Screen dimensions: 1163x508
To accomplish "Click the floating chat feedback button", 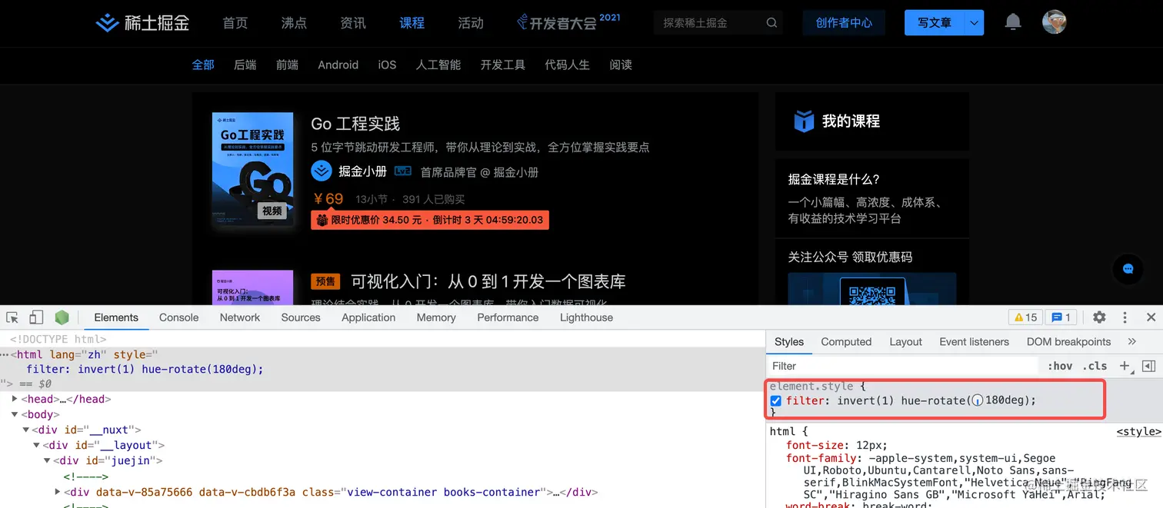I will pyautogui.click(x=1128, y=269).
